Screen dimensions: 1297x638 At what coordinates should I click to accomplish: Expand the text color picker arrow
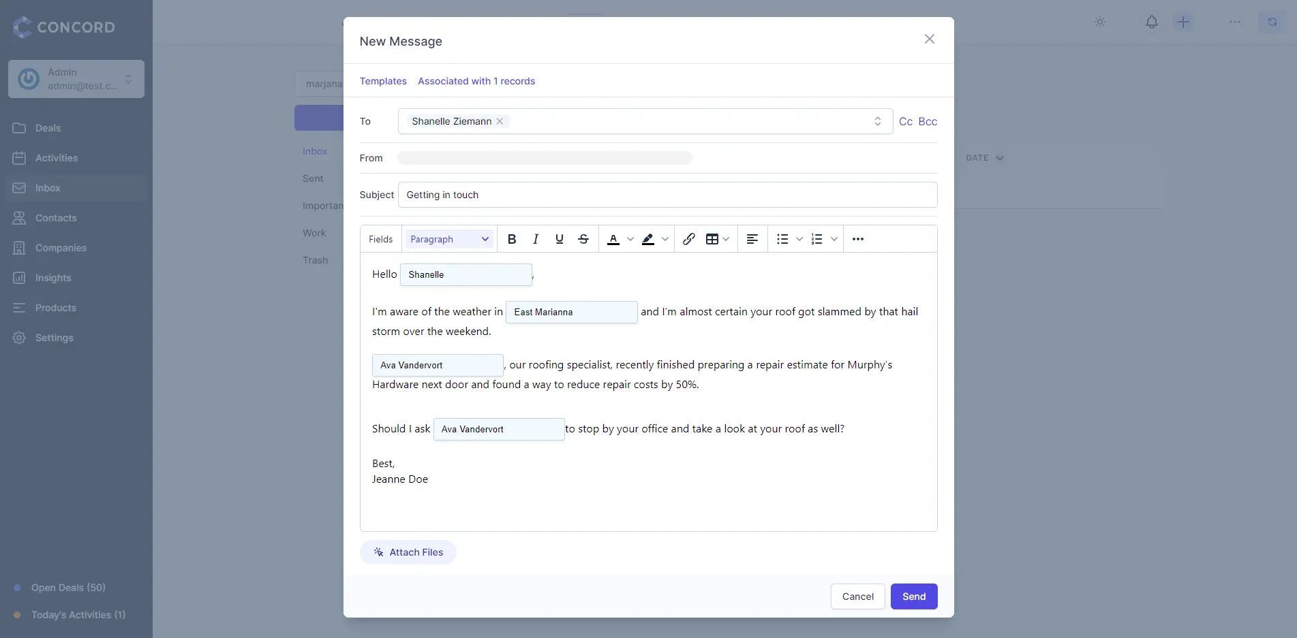click(x=630, y=239)
